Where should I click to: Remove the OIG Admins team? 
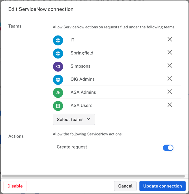170,79
